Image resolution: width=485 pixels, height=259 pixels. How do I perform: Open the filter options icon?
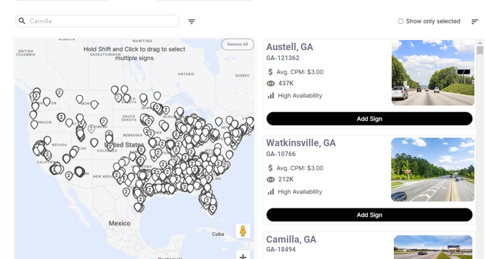point(191,22)
